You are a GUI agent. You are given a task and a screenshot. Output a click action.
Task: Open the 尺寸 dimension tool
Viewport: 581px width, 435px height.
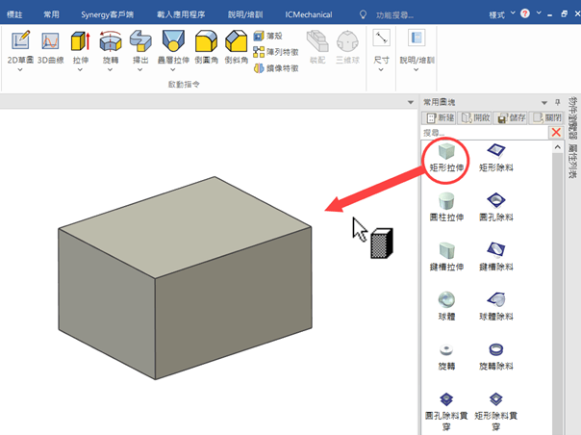point(381,46)
